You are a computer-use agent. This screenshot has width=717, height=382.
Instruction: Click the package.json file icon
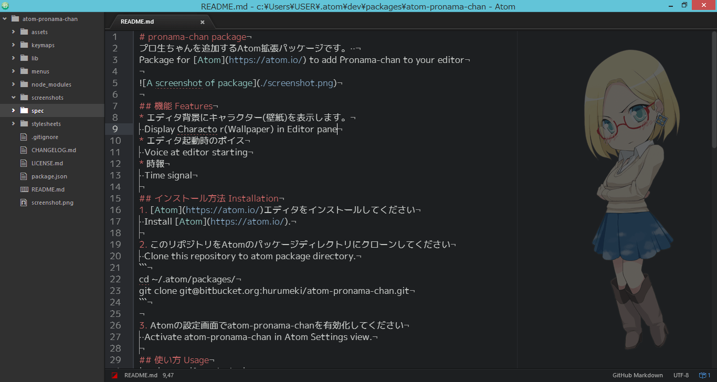pos(24,176)
